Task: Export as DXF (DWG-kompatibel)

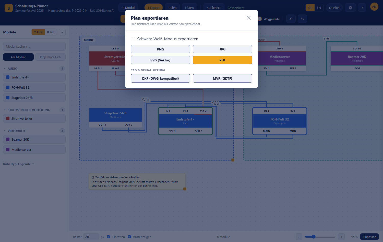Action: pyautogui.click(x=160, y=78)
